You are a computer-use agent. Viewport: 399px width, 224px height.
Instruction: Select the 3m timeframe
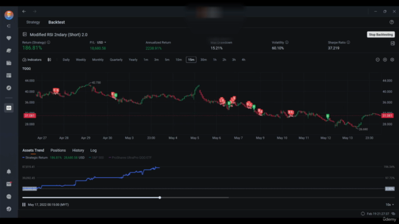tap(156, 60)
